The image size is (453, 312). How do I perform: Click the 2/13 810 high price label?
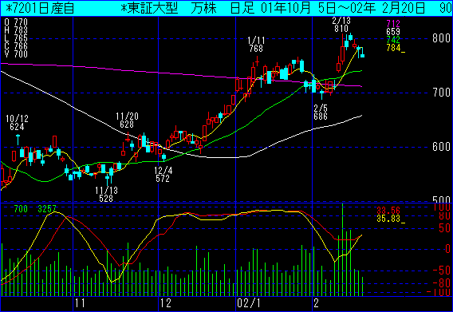[341, 25]
